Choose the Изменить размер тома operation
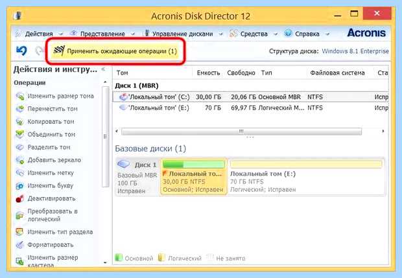This screenshot has width=402, height=278. click(x=60, y=96)
